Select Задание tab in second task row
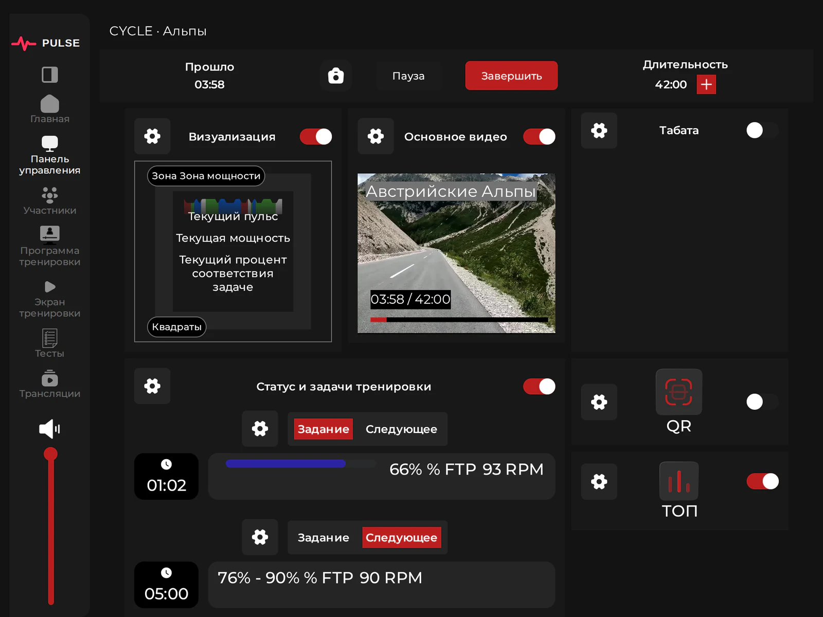 (324, 538)
